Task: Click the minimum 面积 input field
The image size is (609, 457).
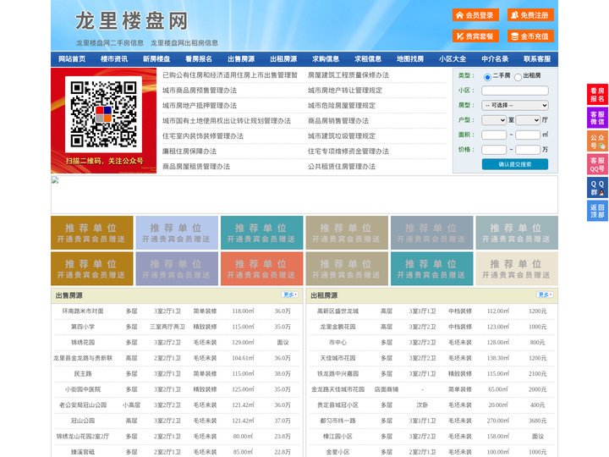Action: [494, 135]
